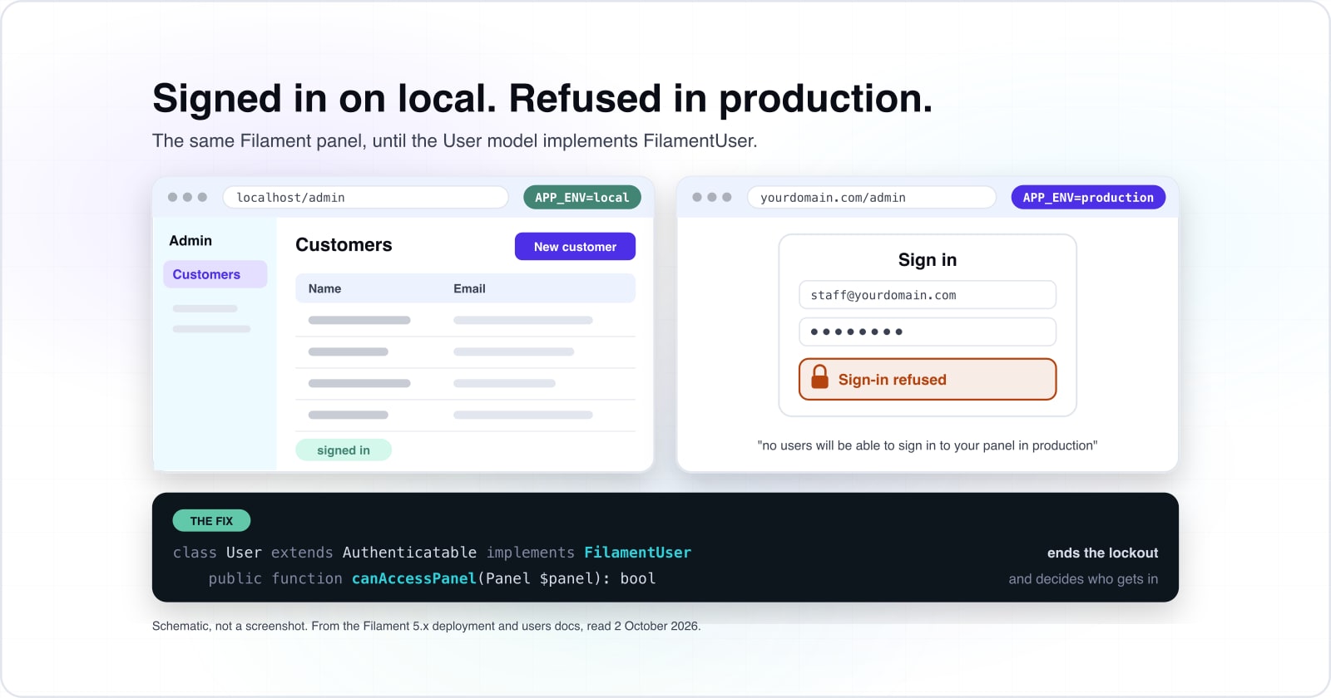Image resolution: width=1331 pixels, height=698 pixels.
Task: Click the lock icon beside Sign-in refused
Action: [819, 377]
